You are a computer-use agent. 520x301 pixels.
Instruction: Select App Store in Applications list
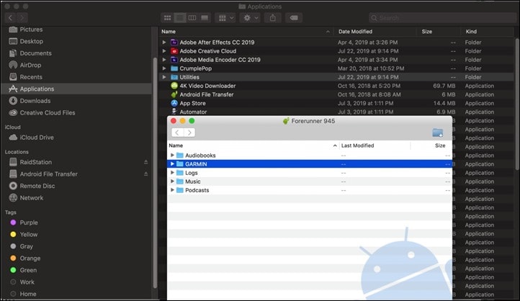pyautogui.click(x=336, y=103)
